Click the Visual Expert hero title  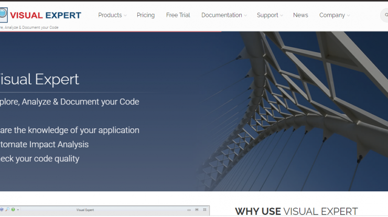[39, 80]
